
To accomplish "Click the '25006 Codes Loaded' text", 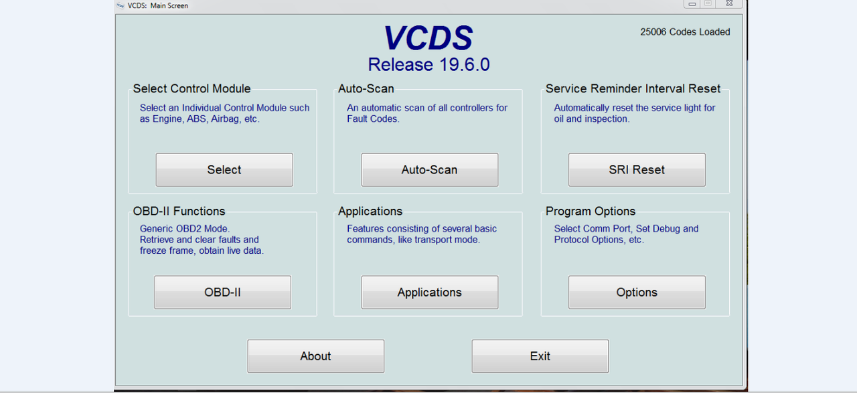I will pyautogui.click(x=685, y=31).
